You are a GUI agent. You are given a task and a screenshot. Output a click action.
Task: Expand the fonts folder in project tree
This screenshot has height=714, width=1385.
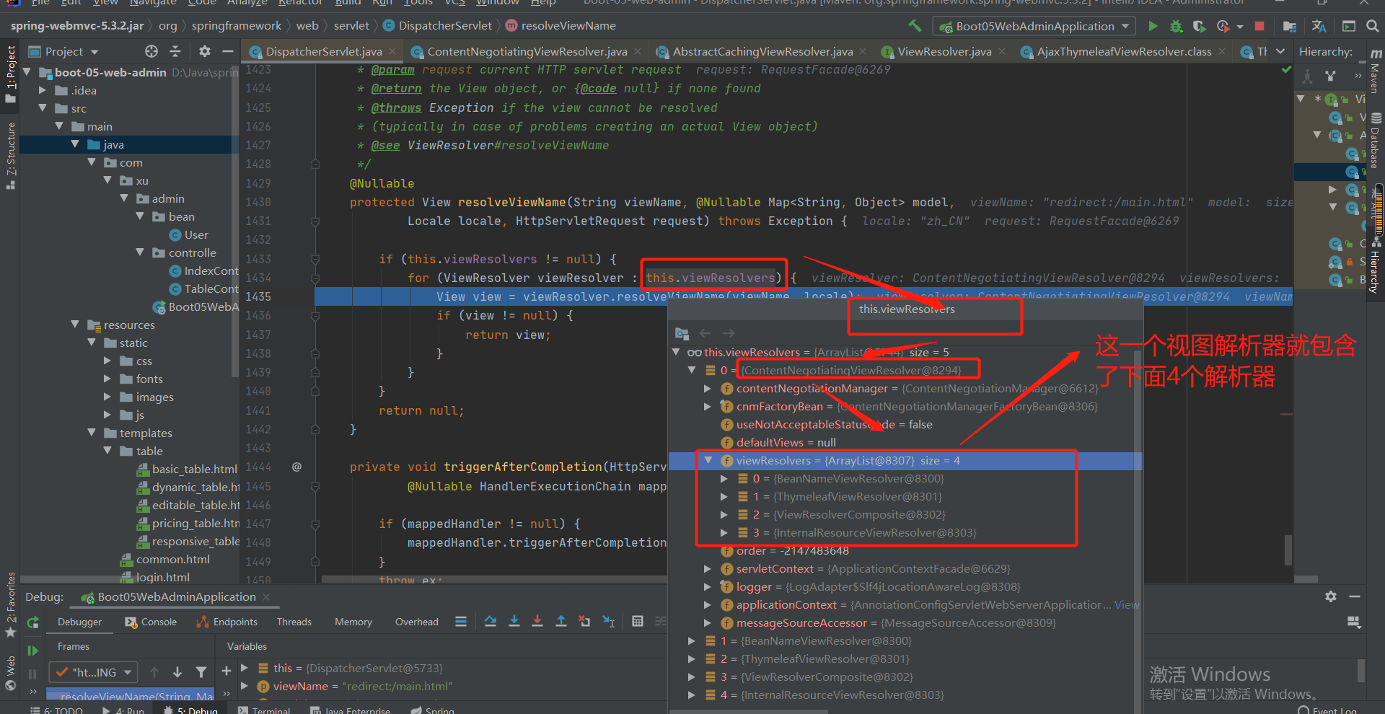click(x=107, y=379)
